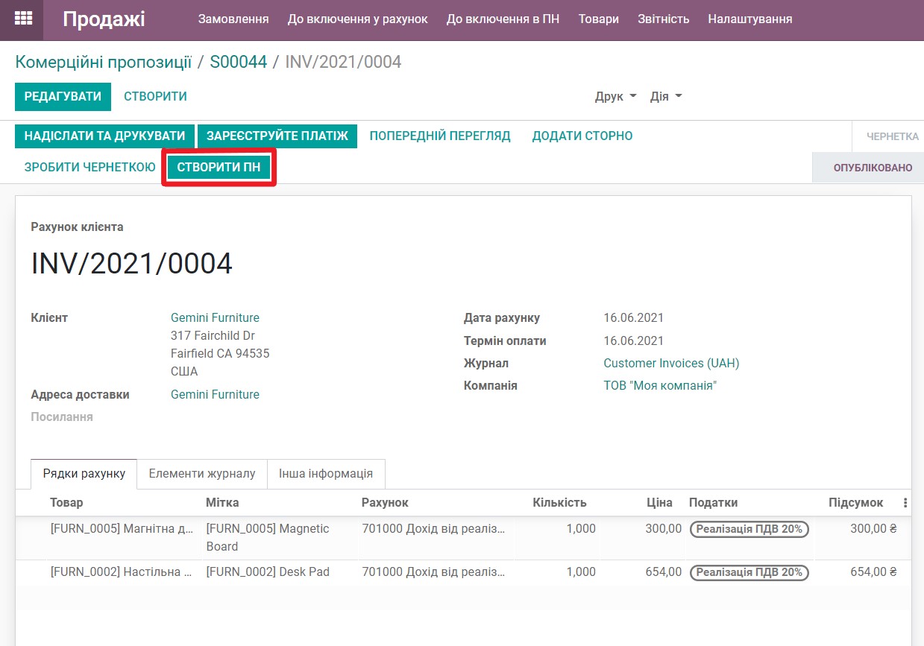The image size is (924, 646).
Task: Set status to ЧЕРНЕТКА in the status bar
Action: (x=893, y=136)
